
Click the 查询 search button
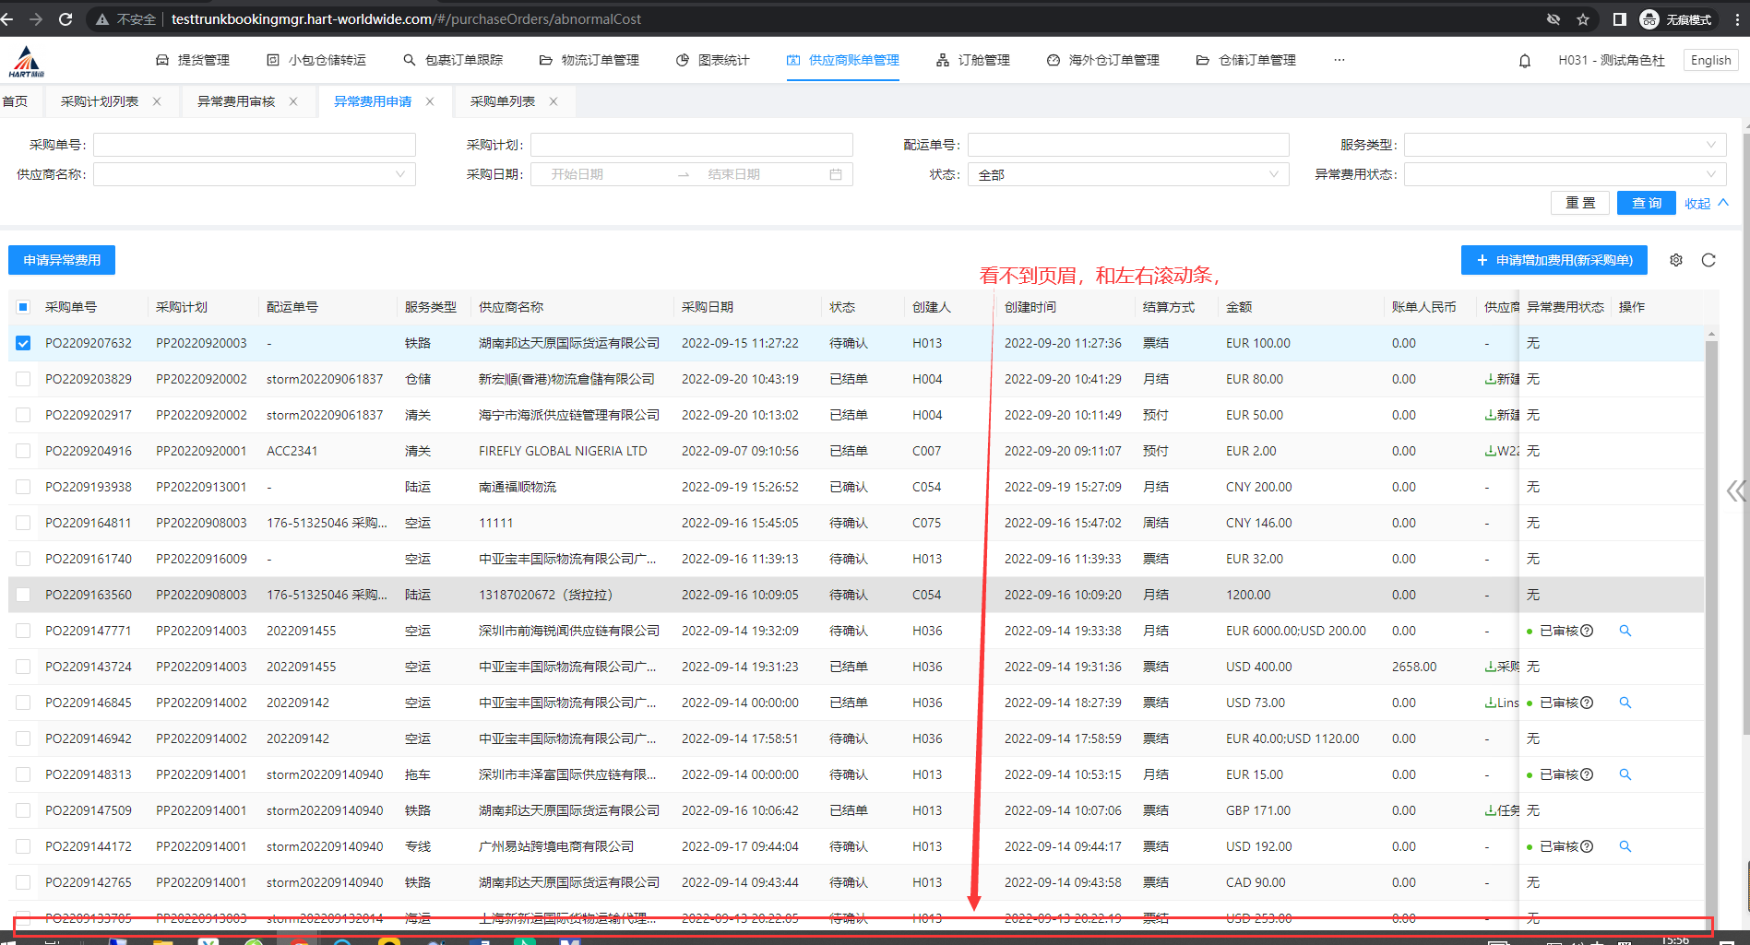pos(1646,203)
